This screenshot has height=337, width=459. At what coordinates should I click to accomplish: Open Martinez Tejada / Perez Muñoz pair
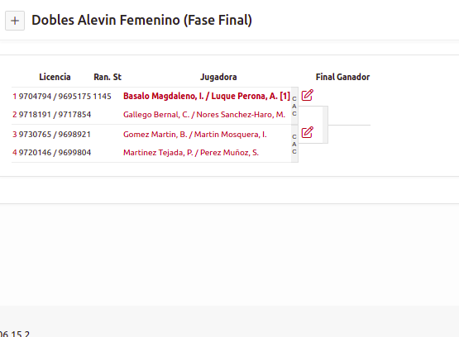point(191,153)
